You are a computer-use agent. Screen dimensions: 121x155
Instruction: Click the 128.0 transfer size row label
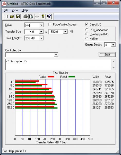point(11,100)
